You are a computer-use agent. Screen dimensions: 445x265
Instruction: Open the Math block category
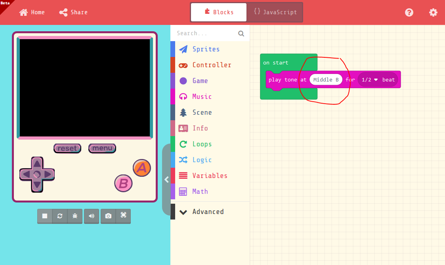[x=210, y=191]
